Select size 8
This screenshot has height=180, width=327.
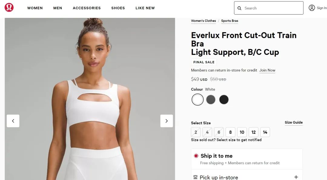(x=230, y=132)
